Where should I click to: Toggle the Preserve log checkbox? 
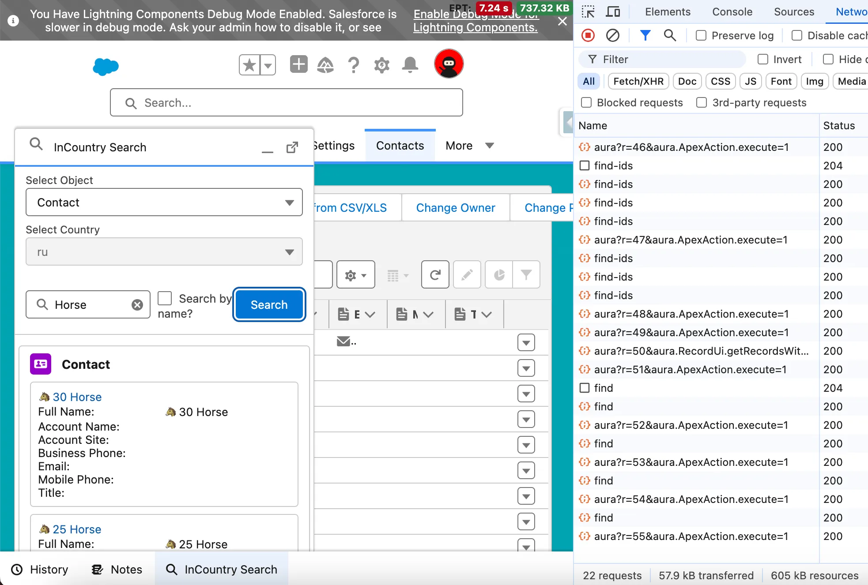701,35
